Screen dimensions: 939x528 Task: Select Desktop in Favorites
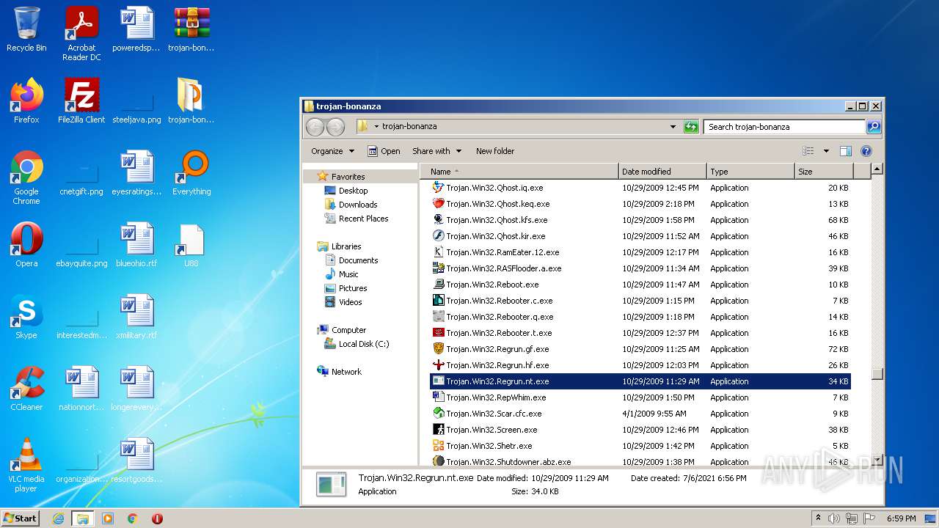(353, 191)
